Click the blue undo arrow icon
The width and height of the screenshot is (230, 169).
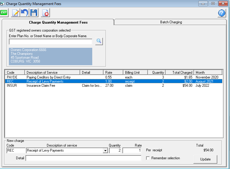(x=24, y=13)
